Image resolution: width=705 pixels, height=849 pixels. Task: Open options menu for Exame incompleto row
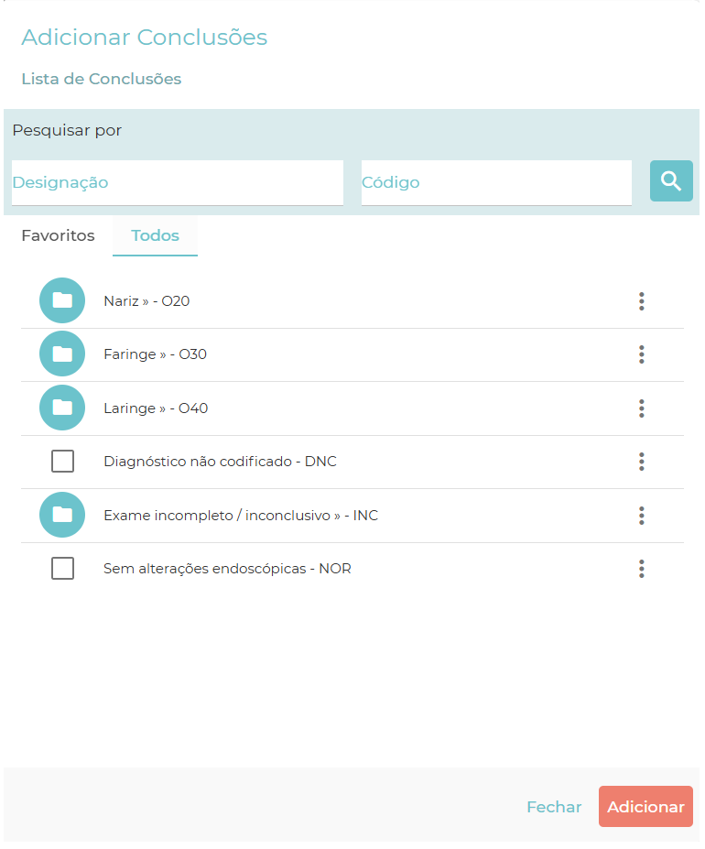point(642,516)
